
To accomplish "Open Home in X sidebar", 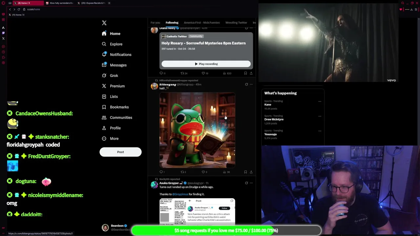I will tap(111, 33).
